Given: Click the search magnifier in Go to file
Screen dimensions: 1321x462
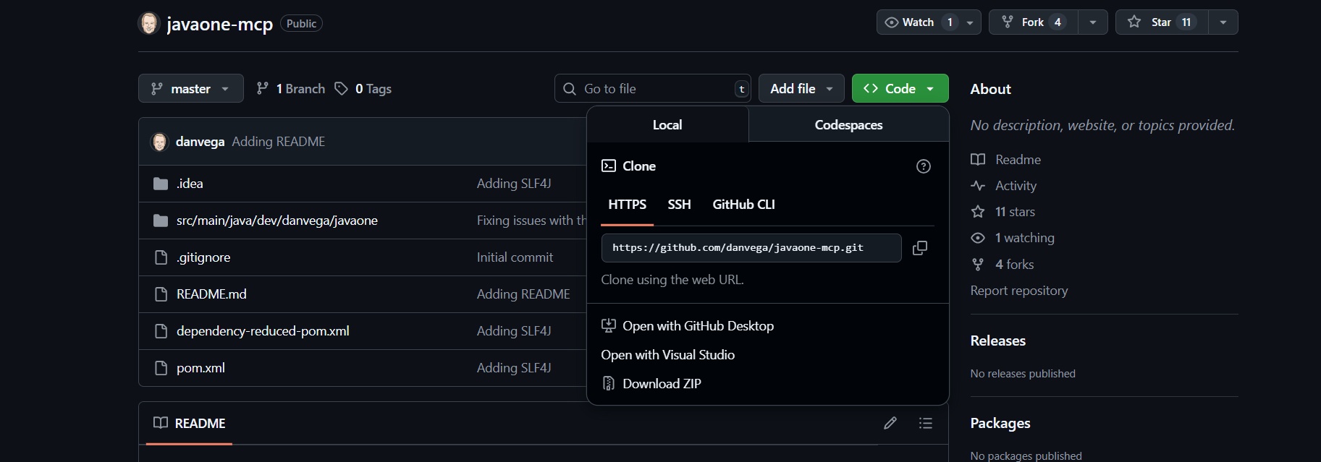Looking at the screenshot, I should coord(570,89).
